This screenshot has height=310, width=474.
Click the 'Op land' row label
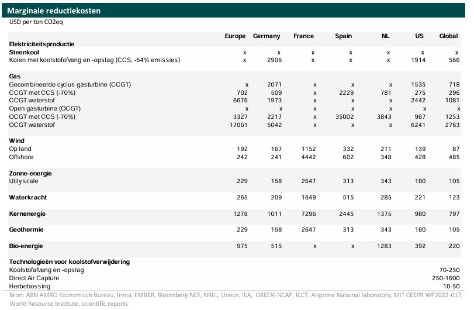click(x=20, y=149)
